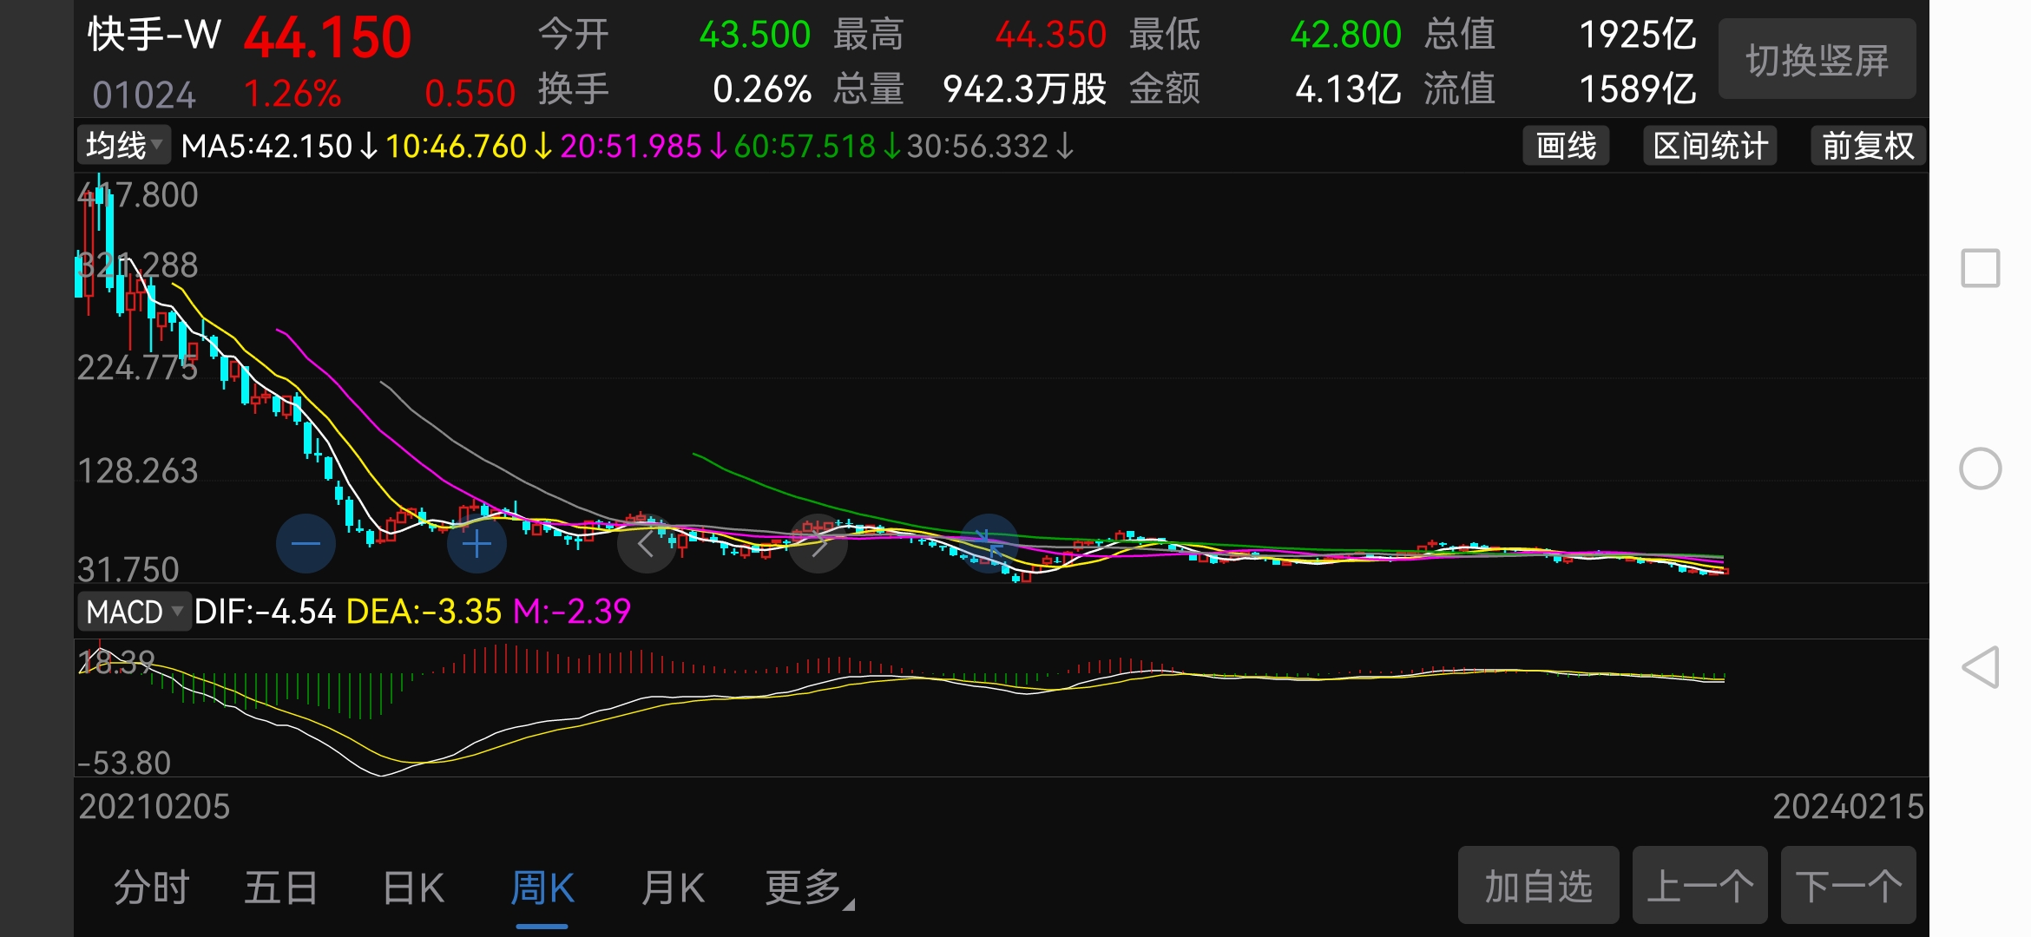The width and height of the screenshot is (2031, 937).
Task: Zoom in the chart with the plus icon
Action: pos(476,543)
